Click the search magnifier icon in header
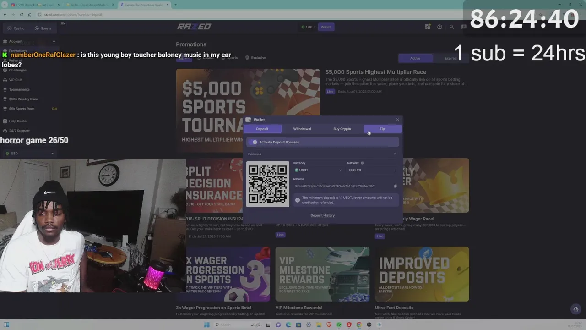The image size is (586, 330). pyautogui.click(x=451, y=27)
